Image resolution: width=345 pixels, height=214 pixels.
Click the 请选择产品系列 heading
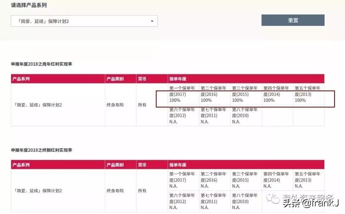[x=28, y=5]
